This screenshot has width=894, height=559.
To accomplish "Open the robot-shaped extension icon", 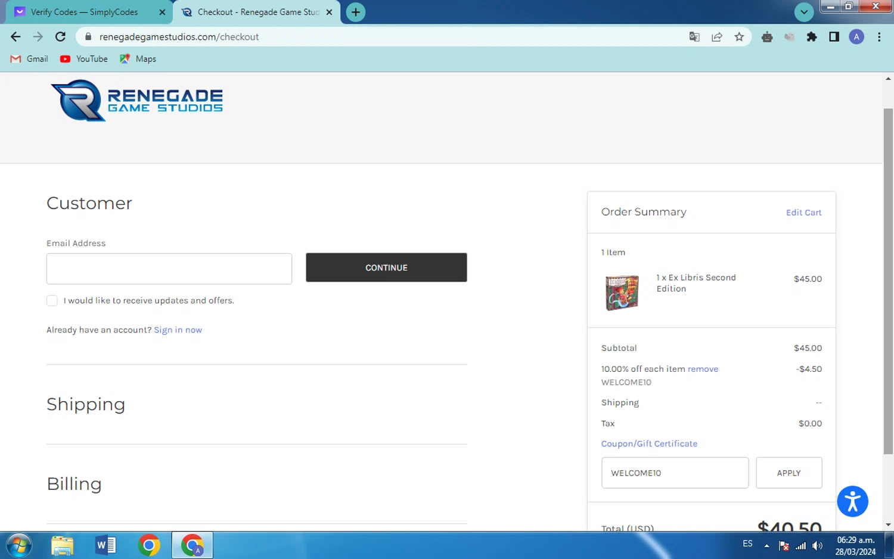I will pos(767,37).
